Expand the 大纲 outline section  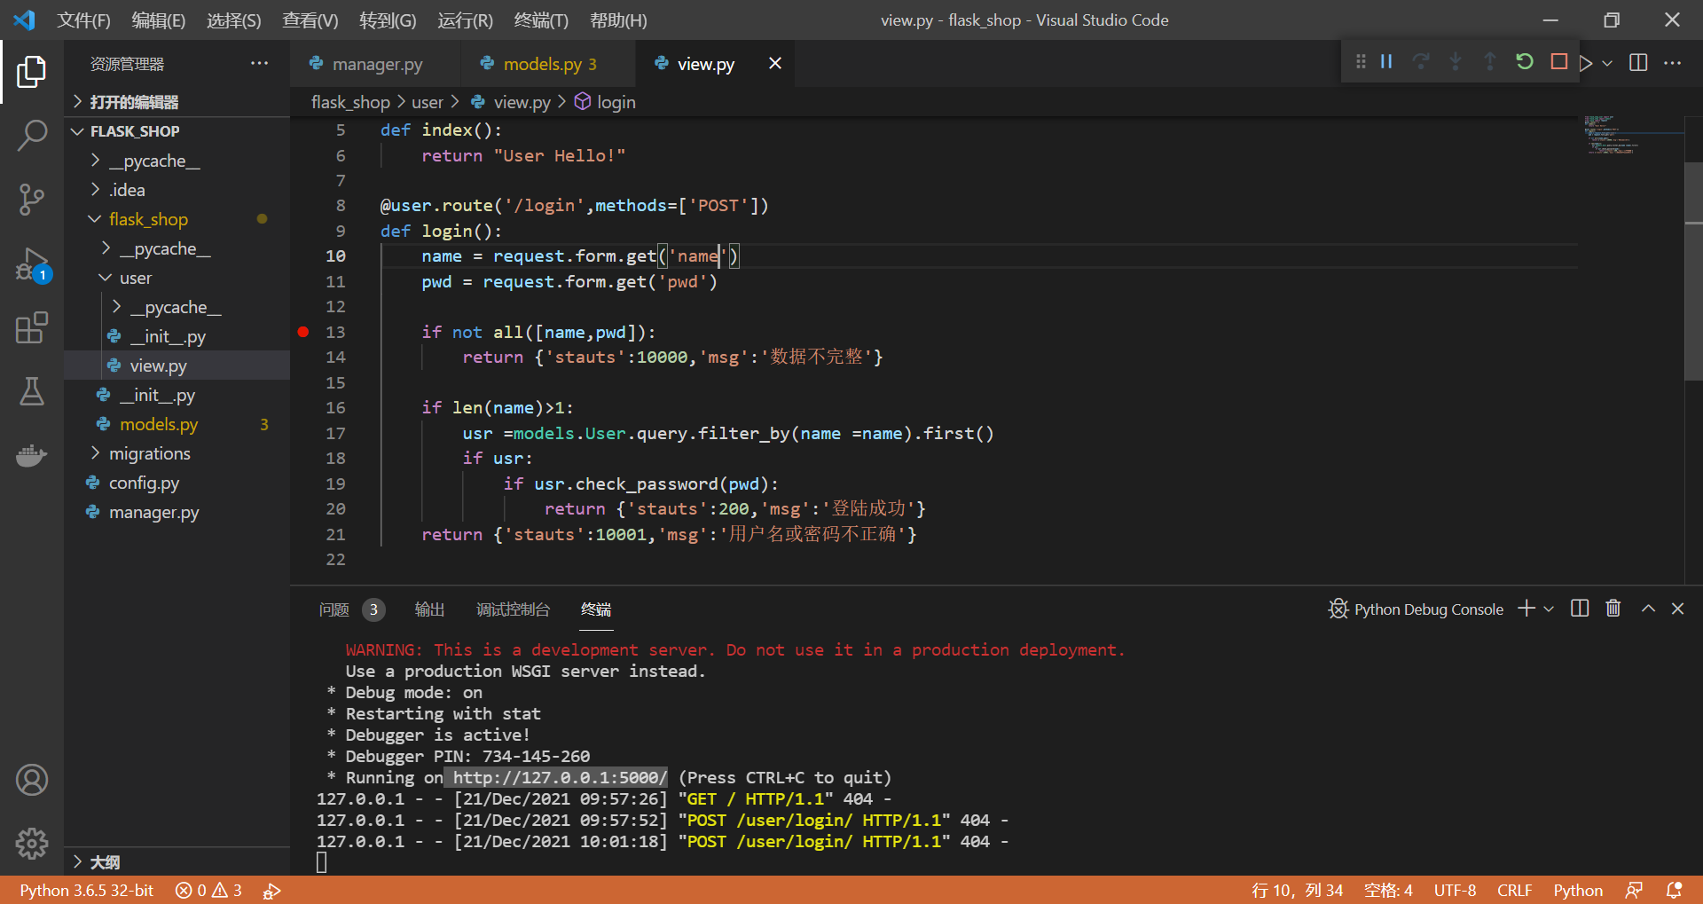click(177, 861)
